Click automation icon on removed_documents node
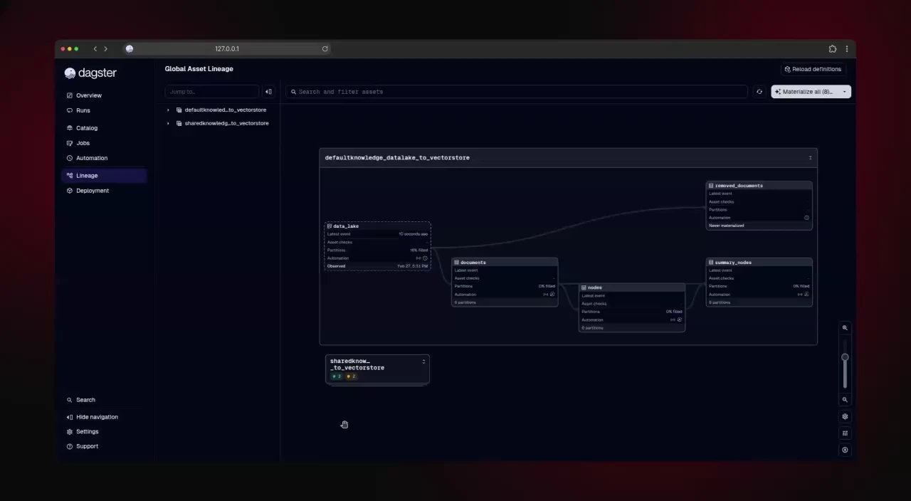Screen dimensions: 911x501 [x=806, y=218]
